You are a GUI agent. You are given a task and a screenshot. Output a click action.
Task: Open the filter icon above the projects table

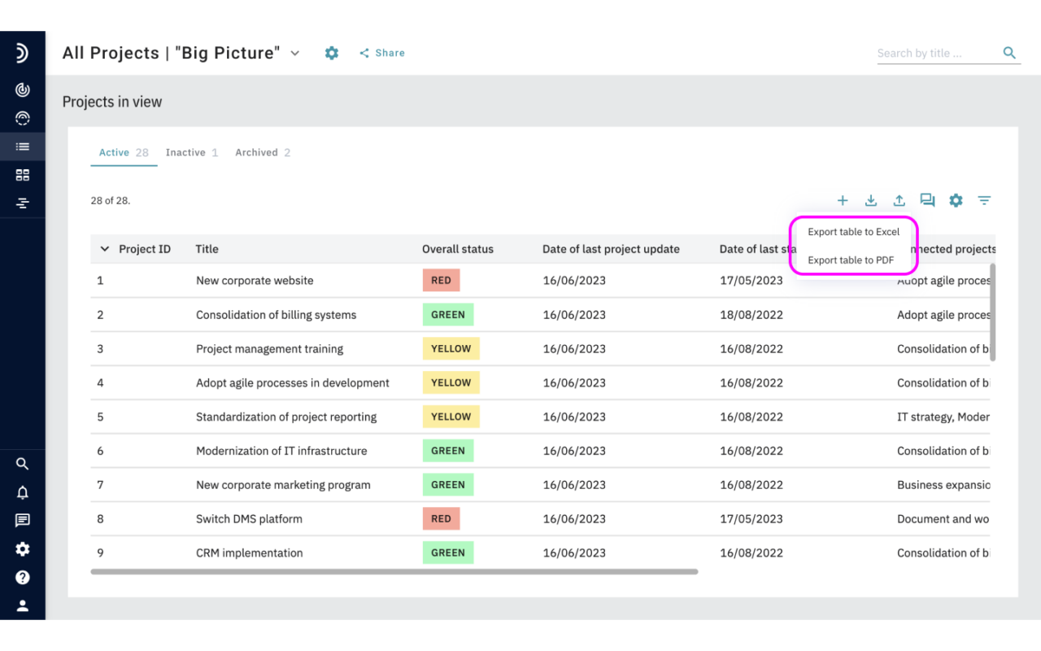click(x=984, y=200)
